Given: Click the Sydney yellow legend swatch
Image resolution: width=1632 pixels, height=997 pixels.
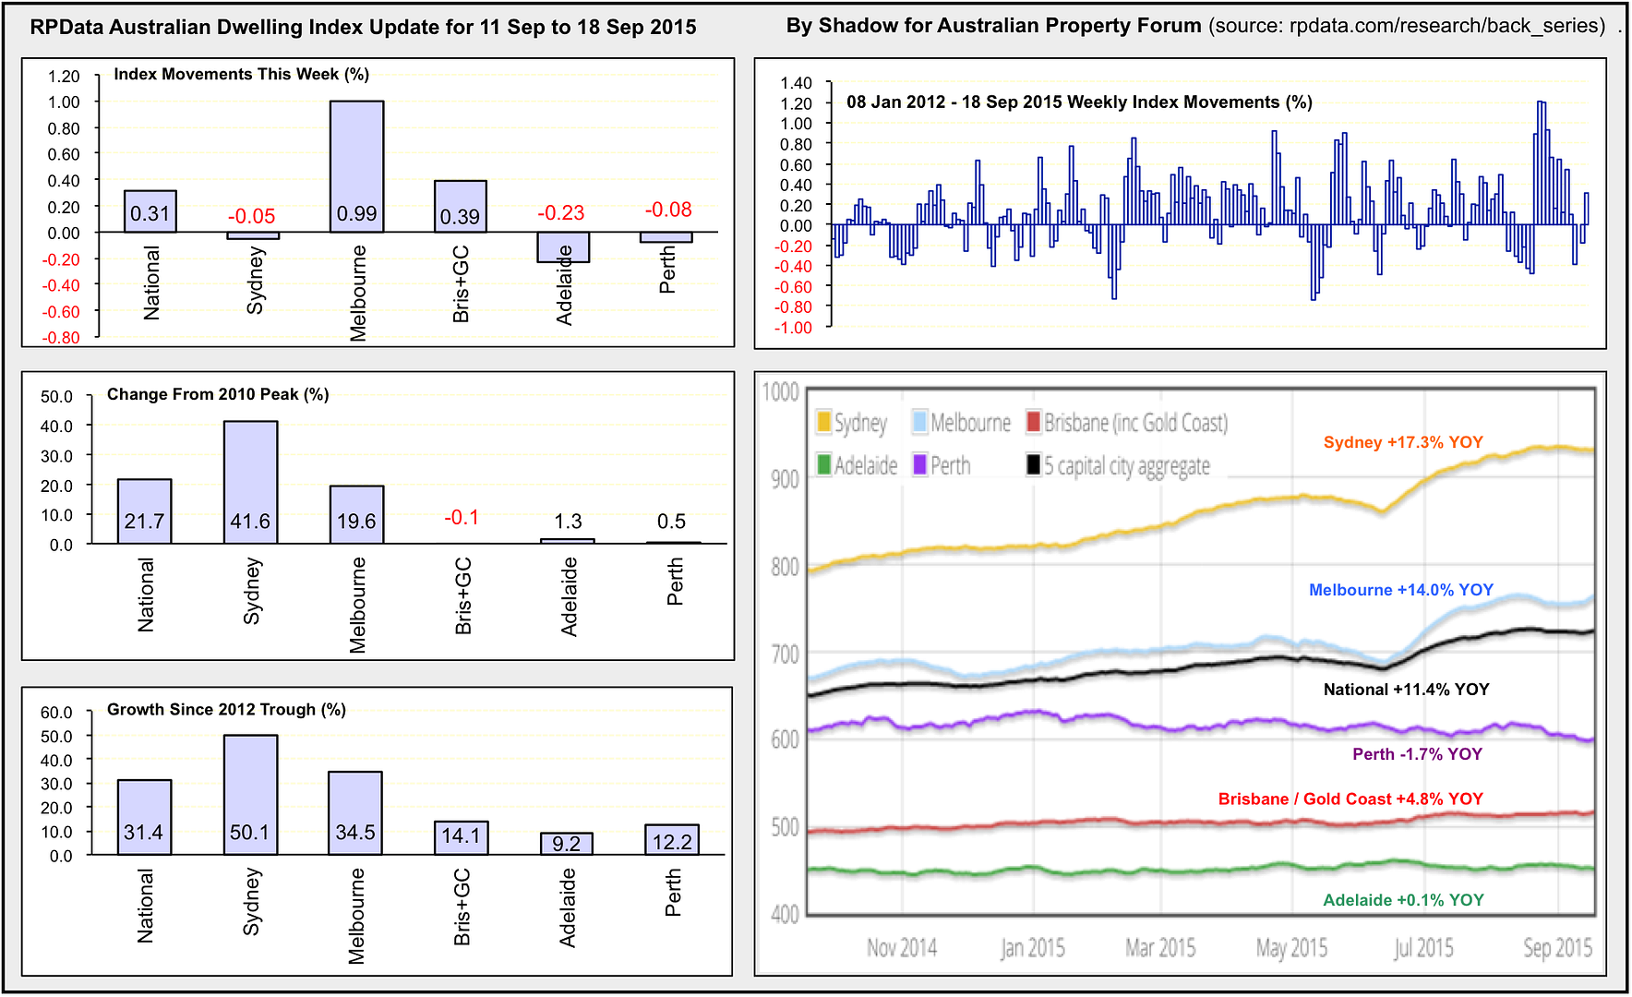Looking at the screenshot, I should click(824, 423).
